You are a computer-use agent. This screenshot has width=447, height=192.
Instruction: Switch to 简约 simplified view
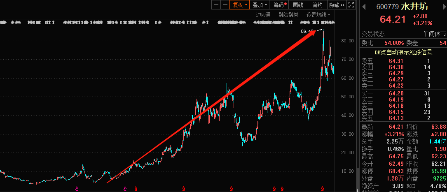[x=317, y=5]
